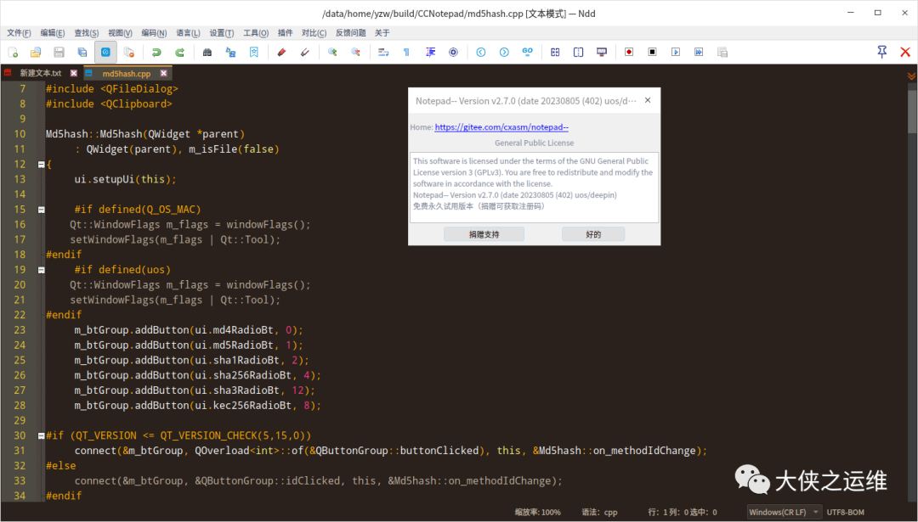Collapse the fold marker at line 30

tap(42, 436)
